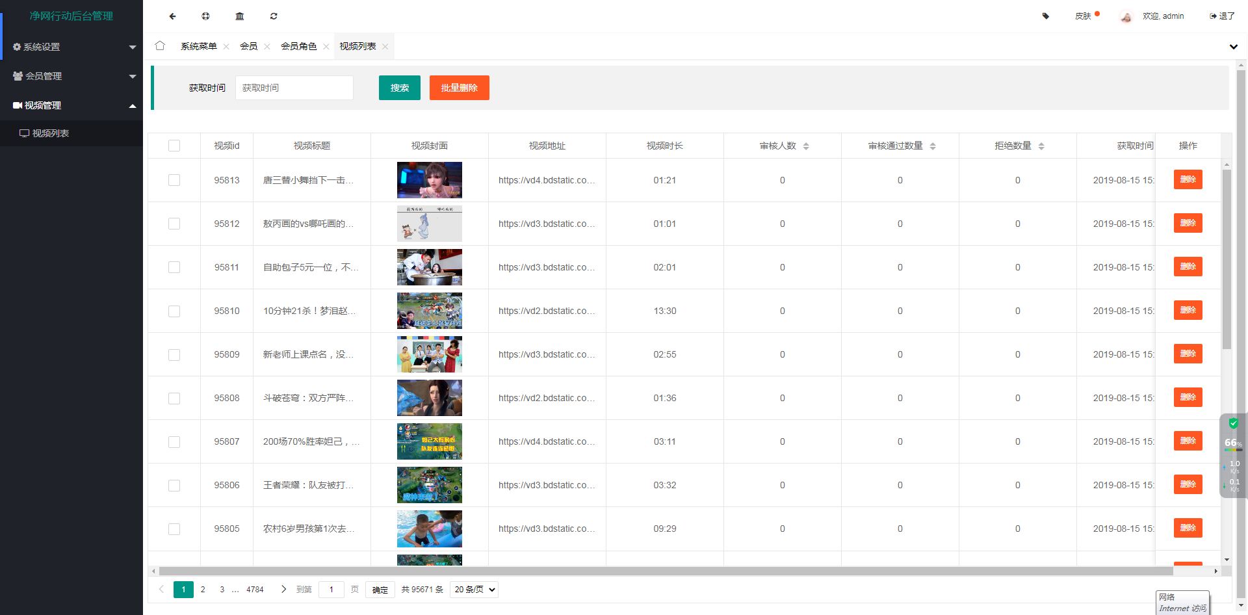Click title cell 自助包子5元一位

(312, 267)
